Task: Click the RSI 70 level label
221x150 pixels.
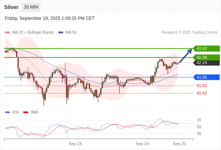Action: point(199,120)
